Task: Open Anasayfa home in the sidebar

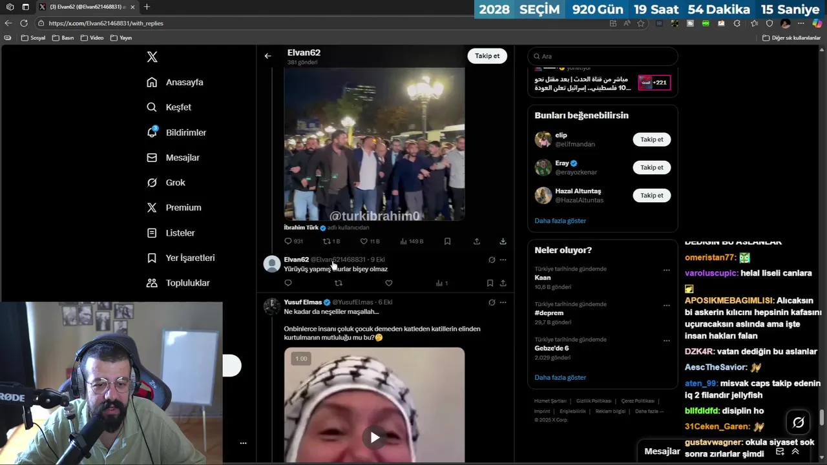Action: point(175,82)
